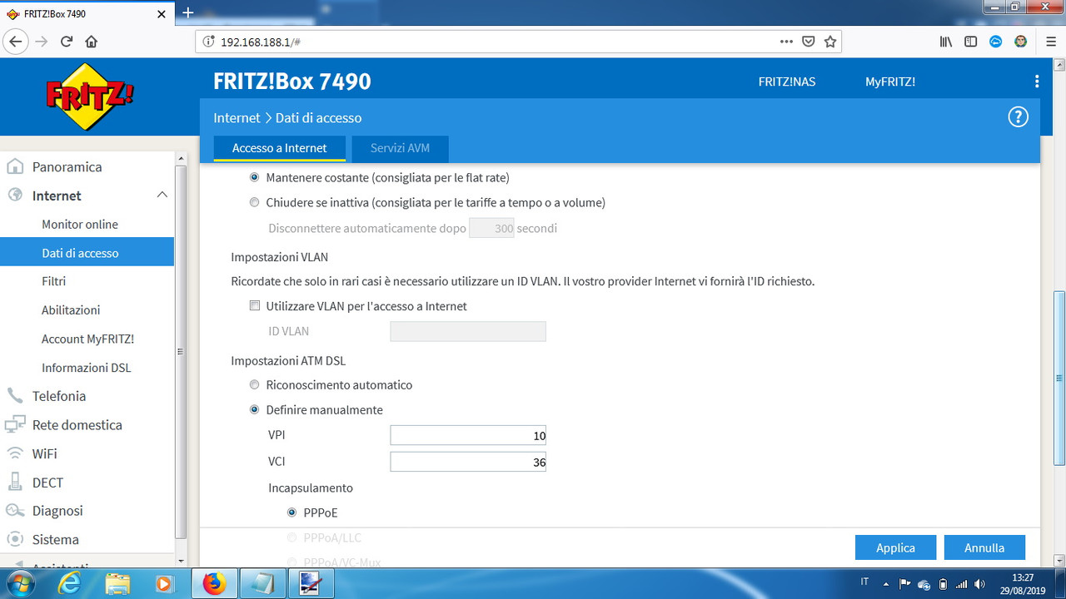Click Internet in the breadcrumb
This screenshot has width=1066, height=599.
(x=237, y=118)
